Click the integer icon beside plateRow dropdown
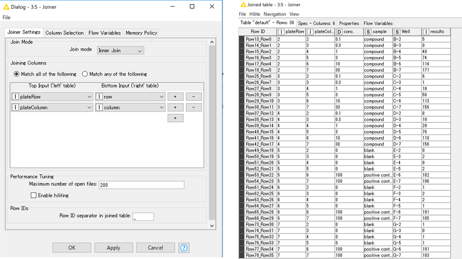462x259 pixels. (x=15, y=97)
